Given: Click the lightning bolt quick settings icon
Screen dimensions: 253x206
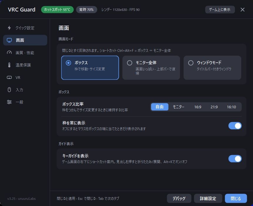Looking at the screenshot, I should click(9, 28).
